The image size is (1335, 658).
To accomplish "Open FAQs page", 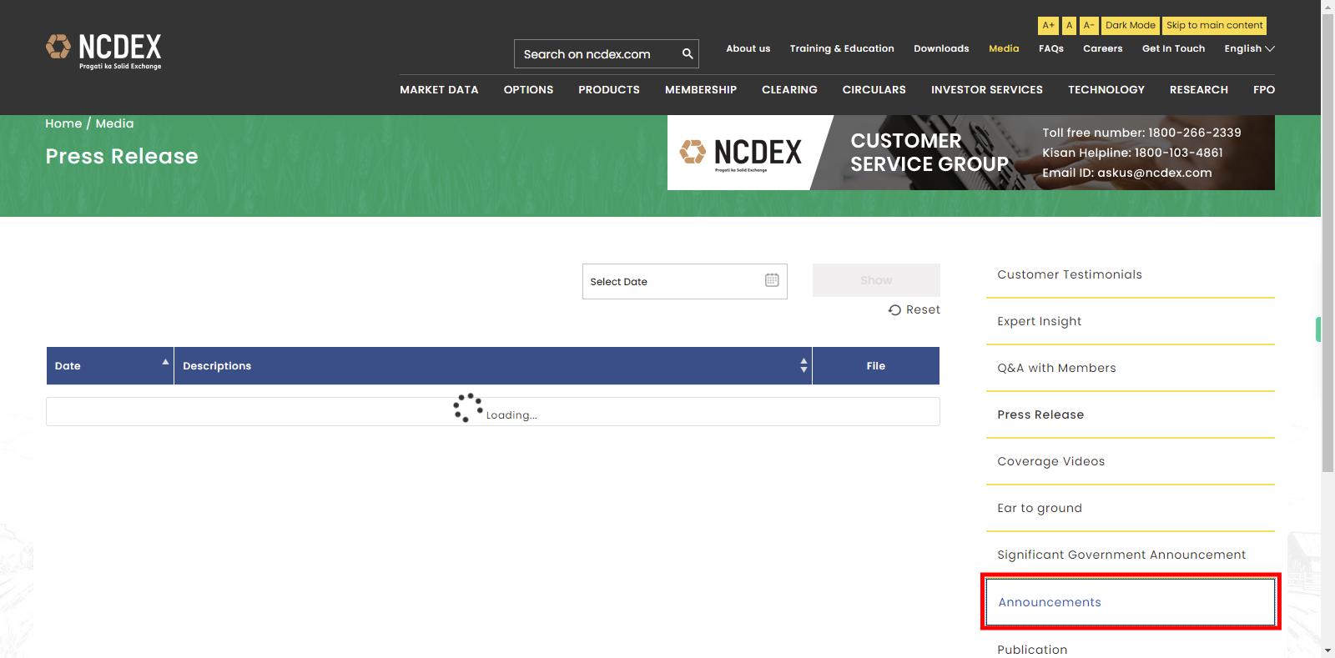I will [1051, 48].
